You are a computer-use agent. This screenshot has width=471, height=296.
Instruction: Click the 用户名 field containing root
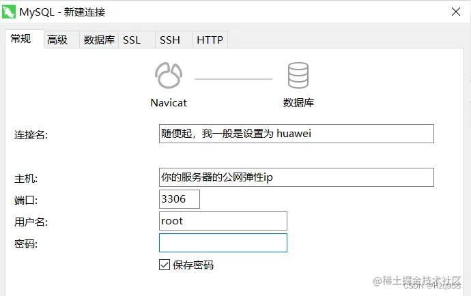pyautogui.click(x=223, y=221)
